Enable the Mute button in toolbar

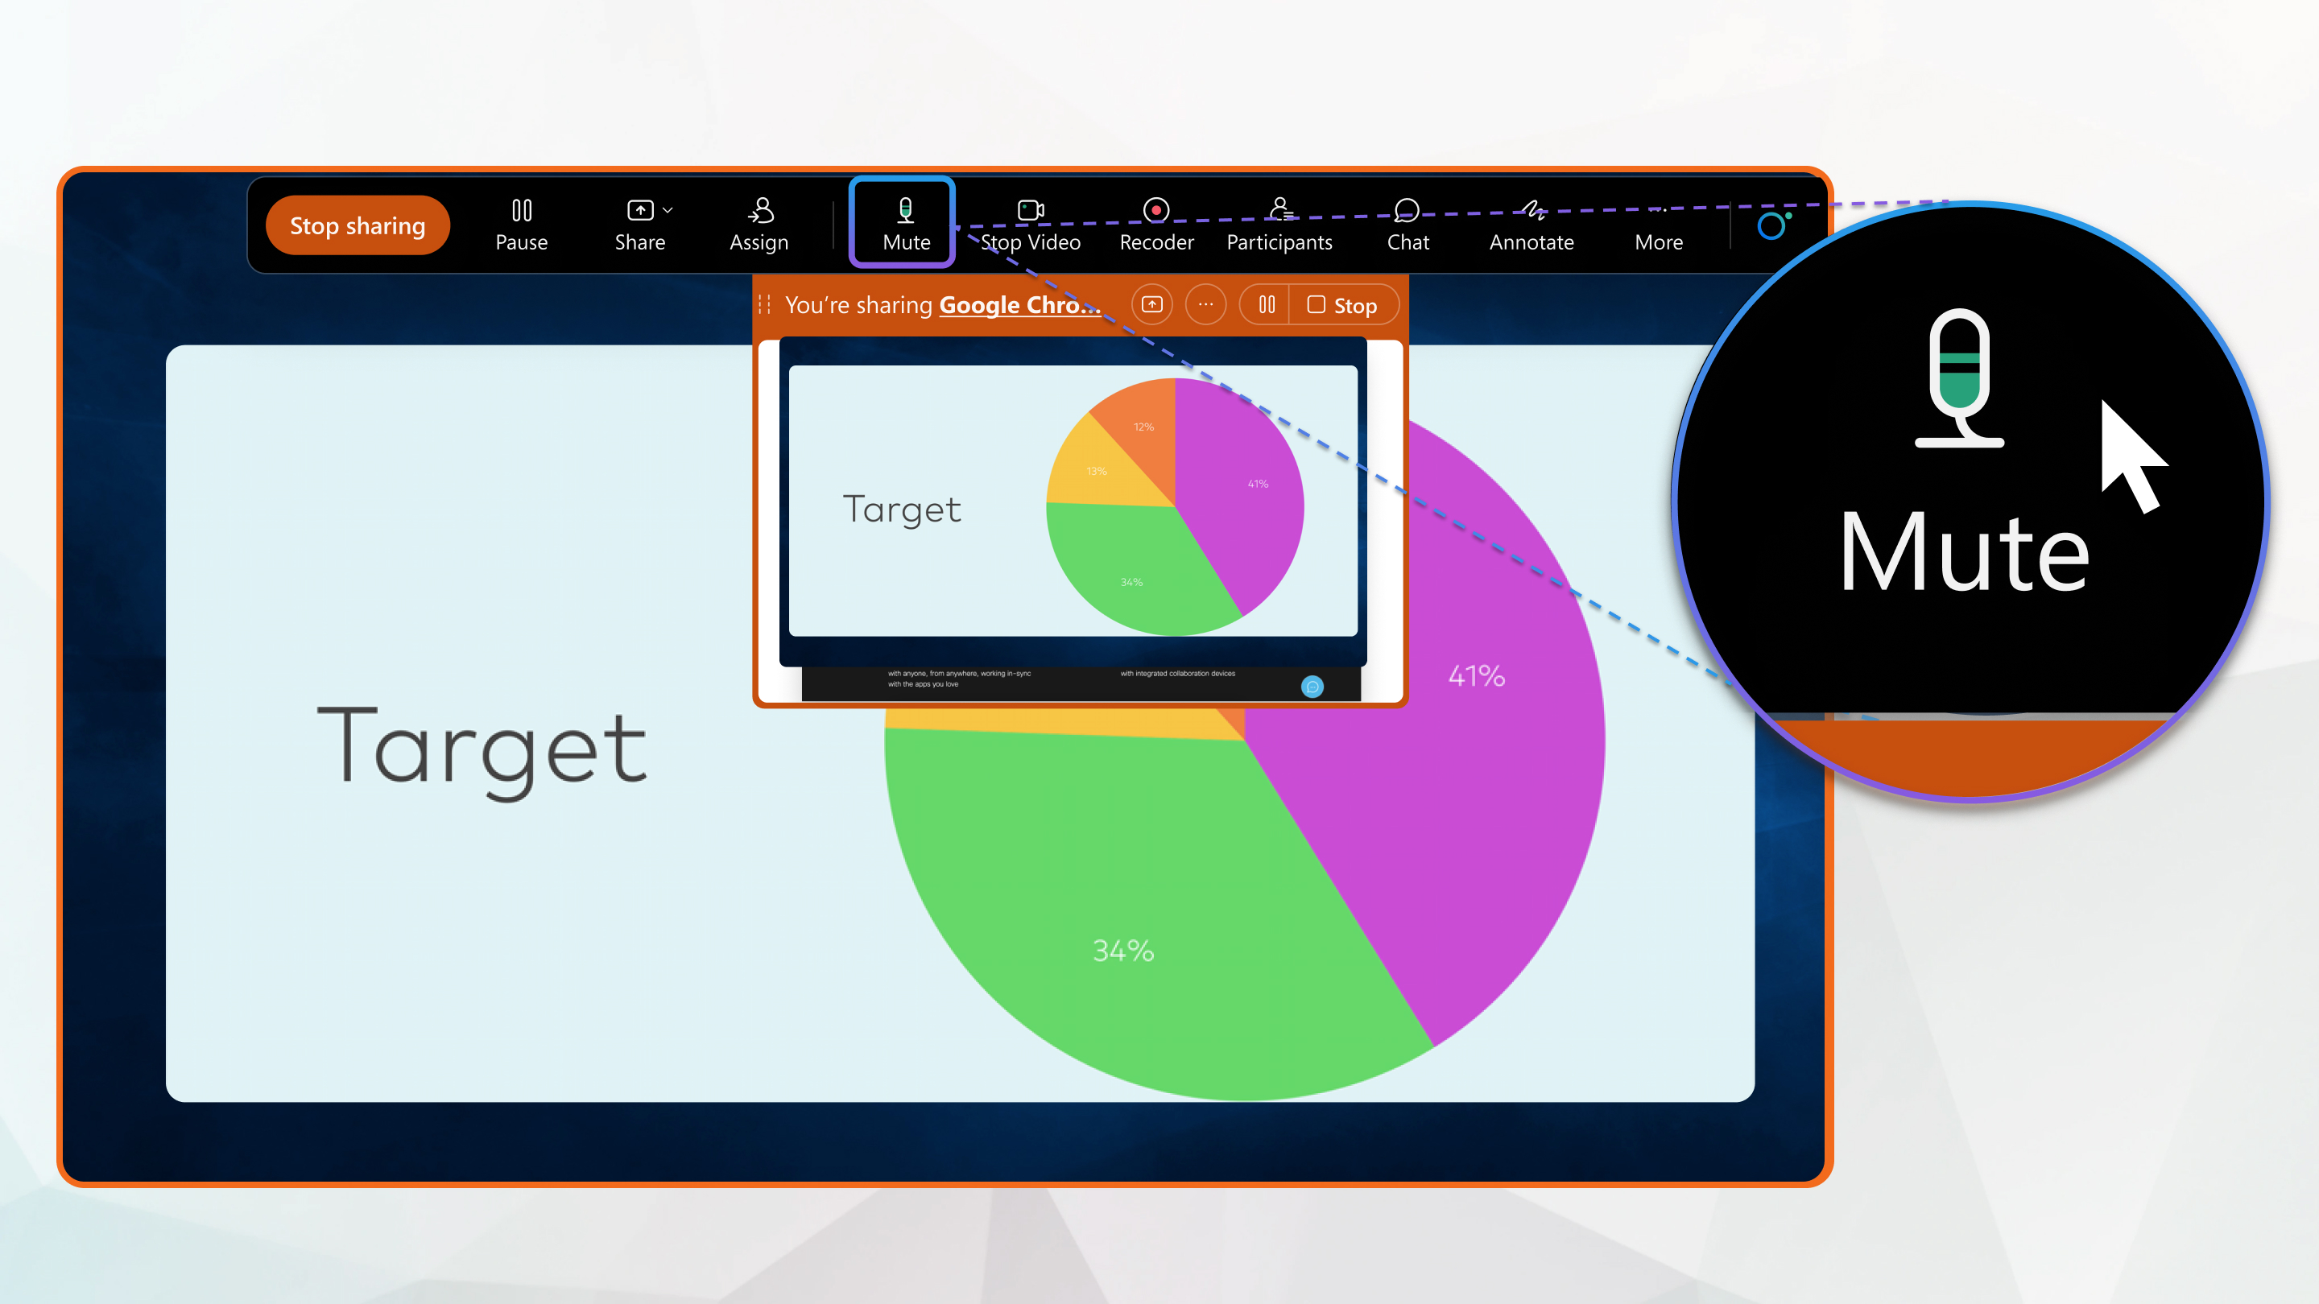pyautogui.click(x=905, y=223)
